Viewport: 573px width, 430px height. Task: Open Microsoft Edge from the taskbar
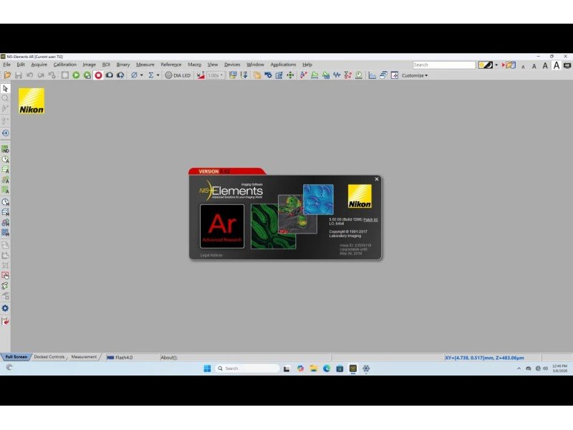pyautogui.click(x=327, y=368)
